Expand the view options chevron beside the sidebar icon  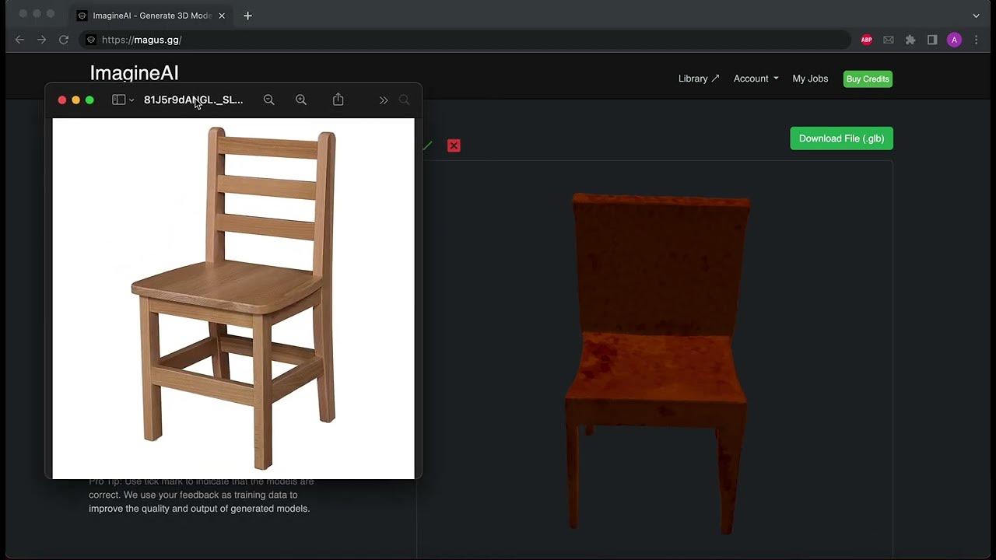[x=130, y=100]
